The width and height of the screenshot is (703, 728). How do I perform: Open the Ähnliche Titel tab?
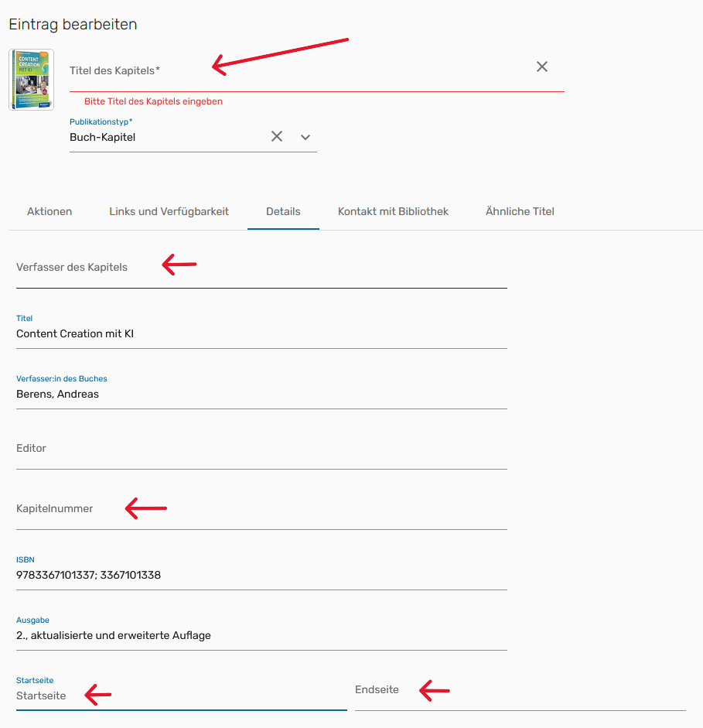519,211
